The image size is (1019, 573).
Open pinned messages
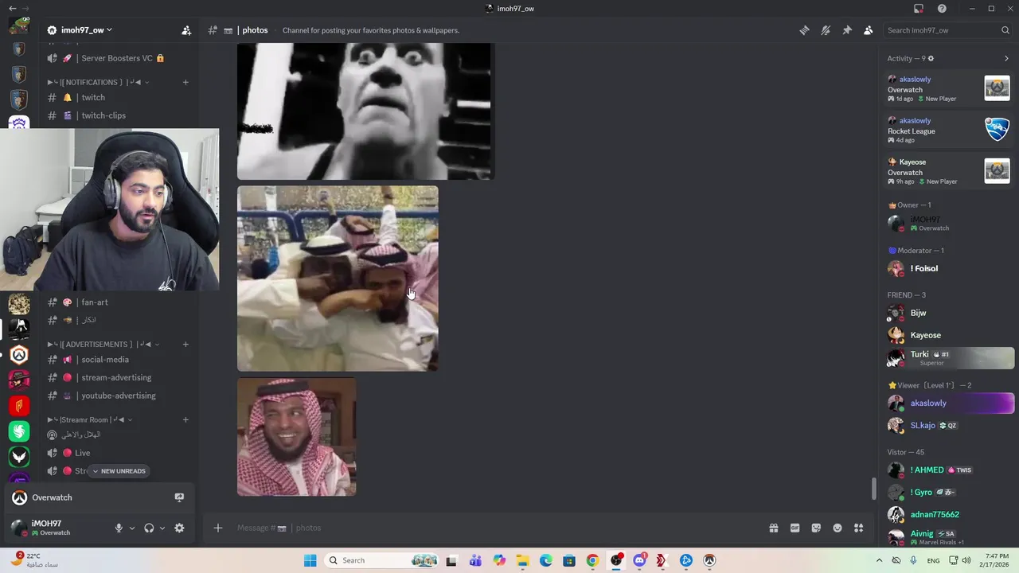click(x=847, y=30)
